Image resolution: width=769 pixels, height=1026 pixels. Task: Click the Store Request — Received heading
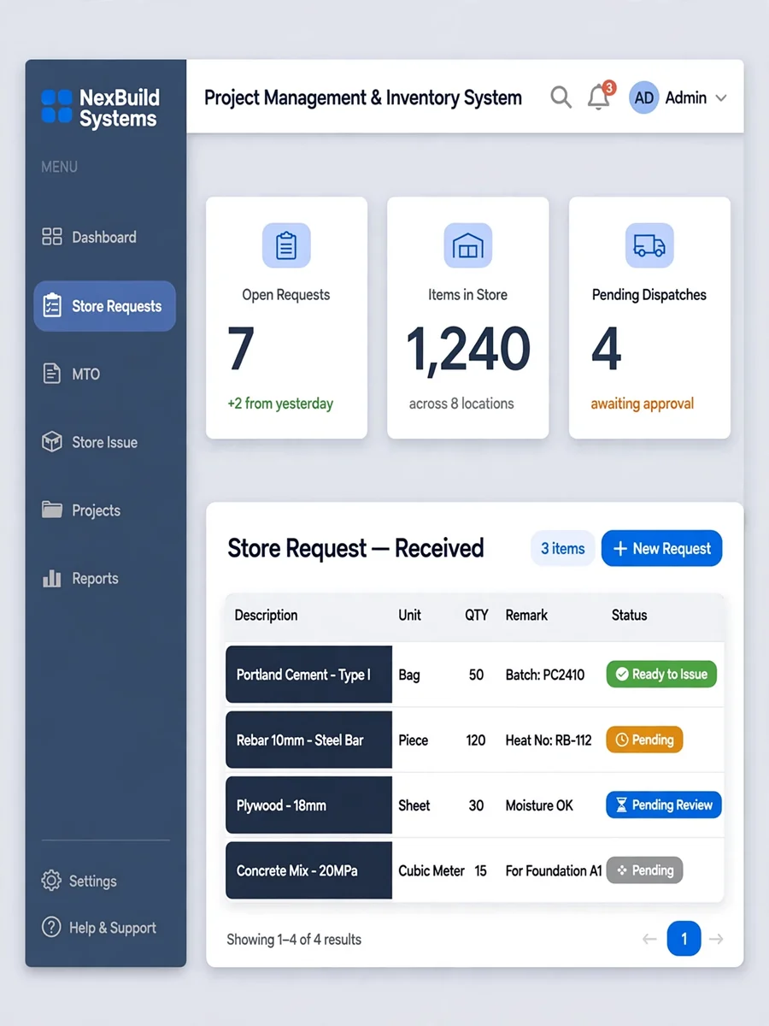[355, 548]
